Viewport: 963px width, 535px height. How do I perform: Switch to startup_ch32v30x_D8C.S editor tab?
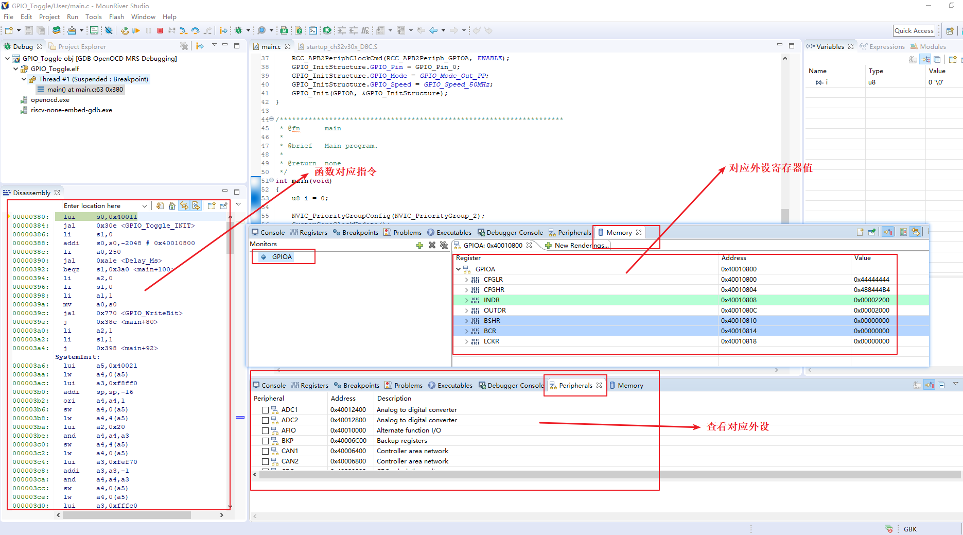(x=338, y=46)
